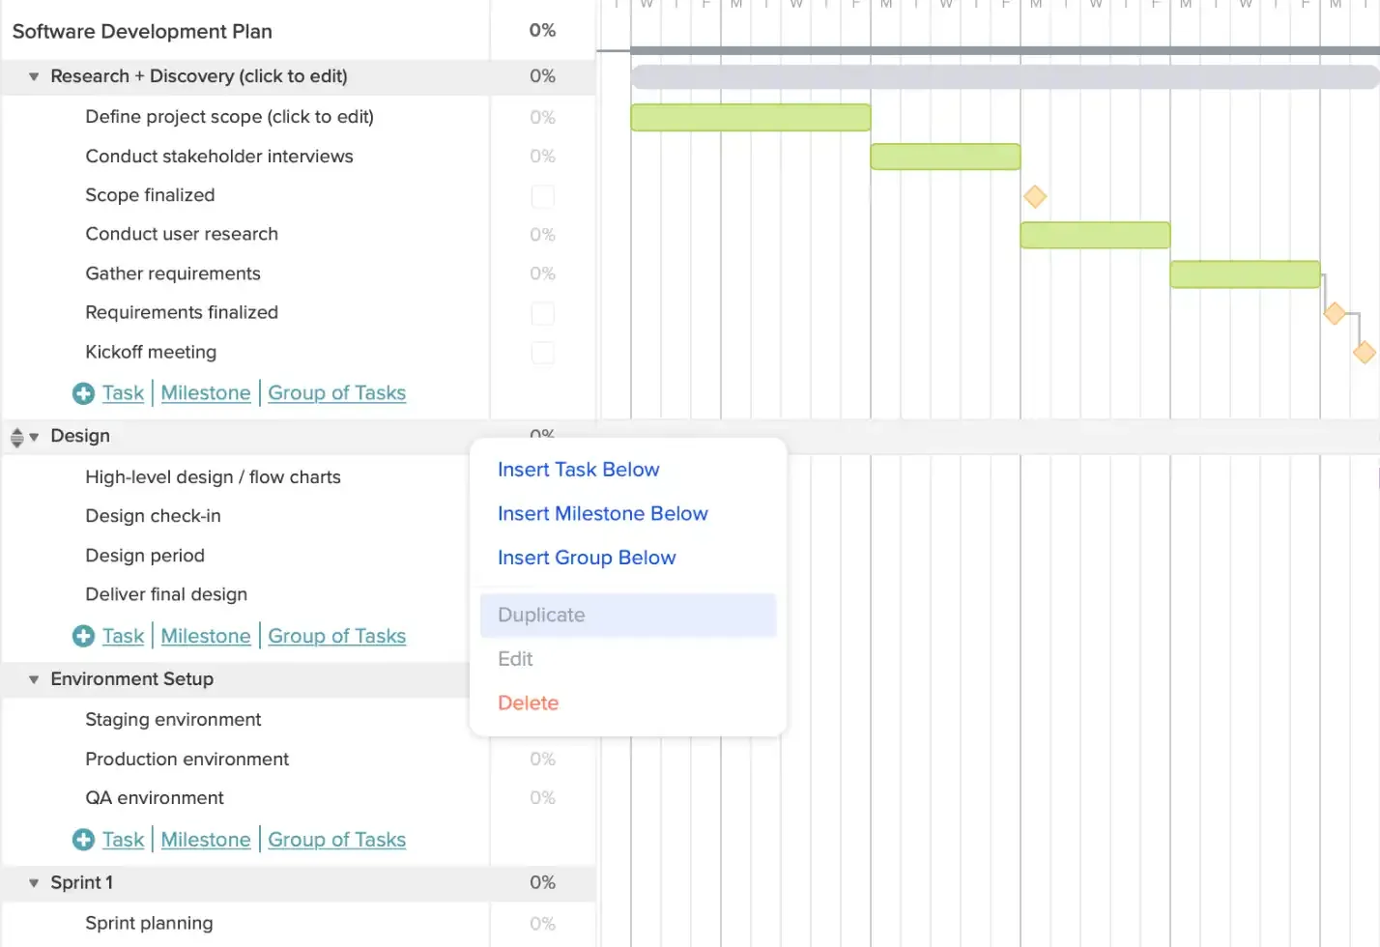Click the Requirements finalized row name
Image resolution: width=1380 pixels, height=947 pixels.
[182, 313]
